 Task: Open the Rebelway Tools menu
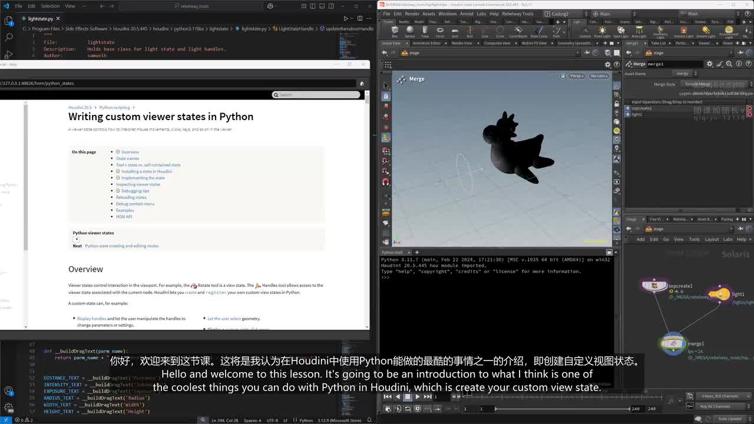pyautogui.click(x=518, y=14)
